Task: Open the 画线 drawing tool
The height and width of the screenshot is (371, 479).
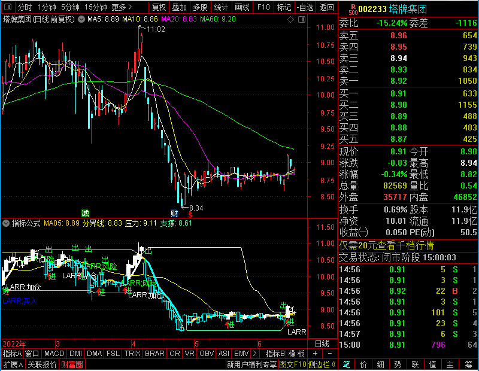Action: 242,7
